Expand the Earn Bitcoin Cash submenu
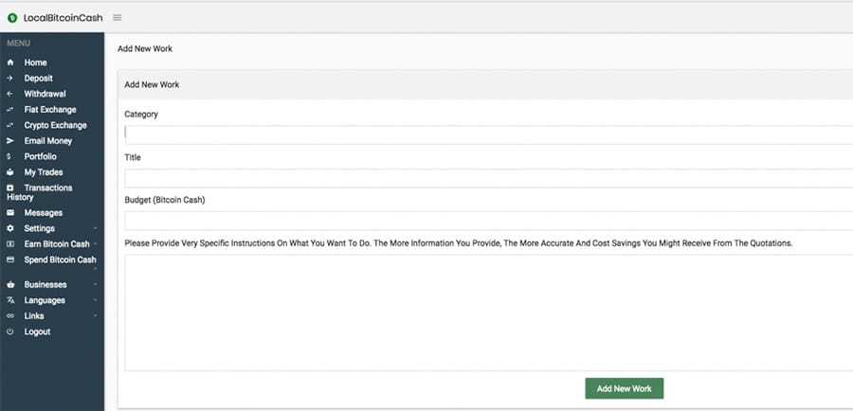 52,244
